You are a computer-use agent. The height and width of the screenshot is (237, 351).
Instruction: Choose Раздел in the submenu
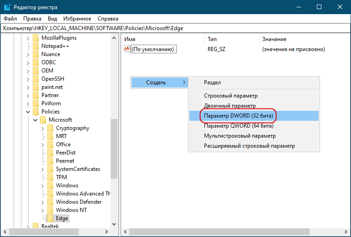pos(254,82)
